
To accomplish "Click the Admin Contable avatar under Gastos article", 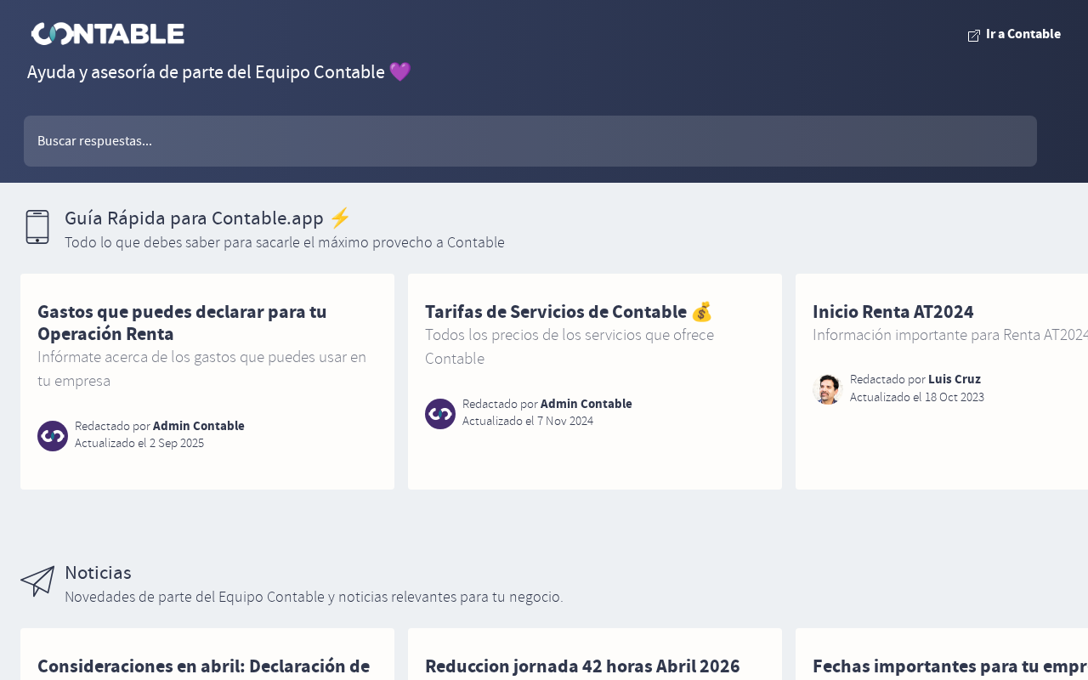I will tap(53, 436).
